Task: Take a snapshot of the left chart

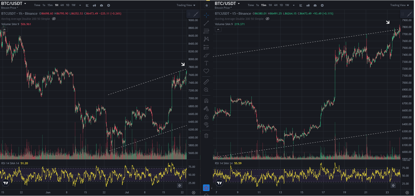Action: [x=102, y=5]
